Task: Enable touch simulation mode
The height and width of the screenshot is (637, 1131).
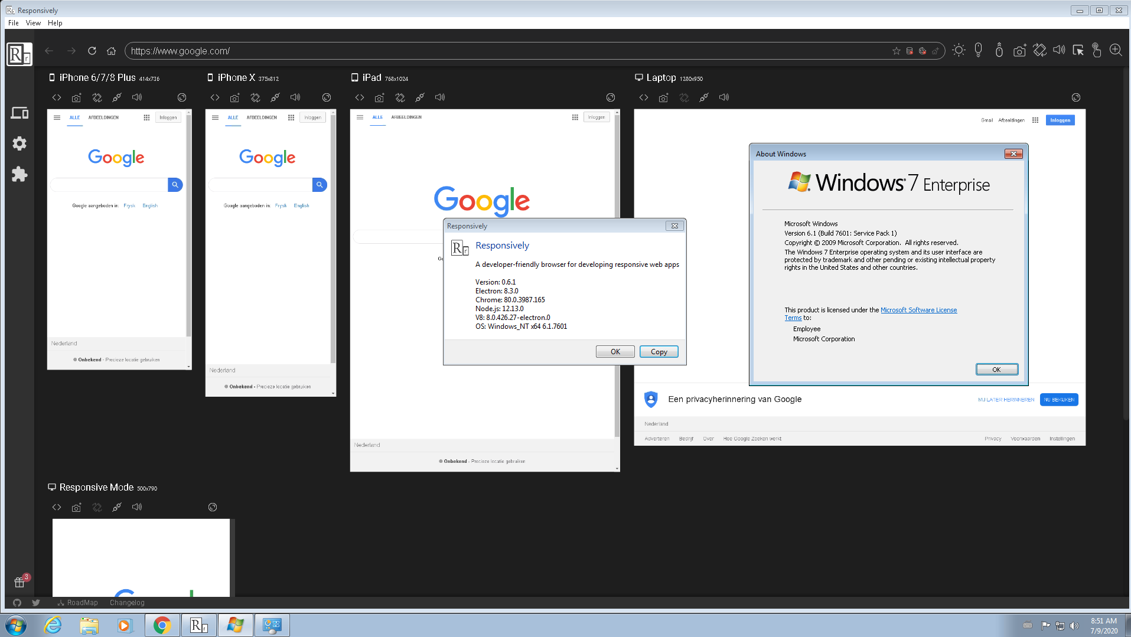Action: tap(1097, 50)
